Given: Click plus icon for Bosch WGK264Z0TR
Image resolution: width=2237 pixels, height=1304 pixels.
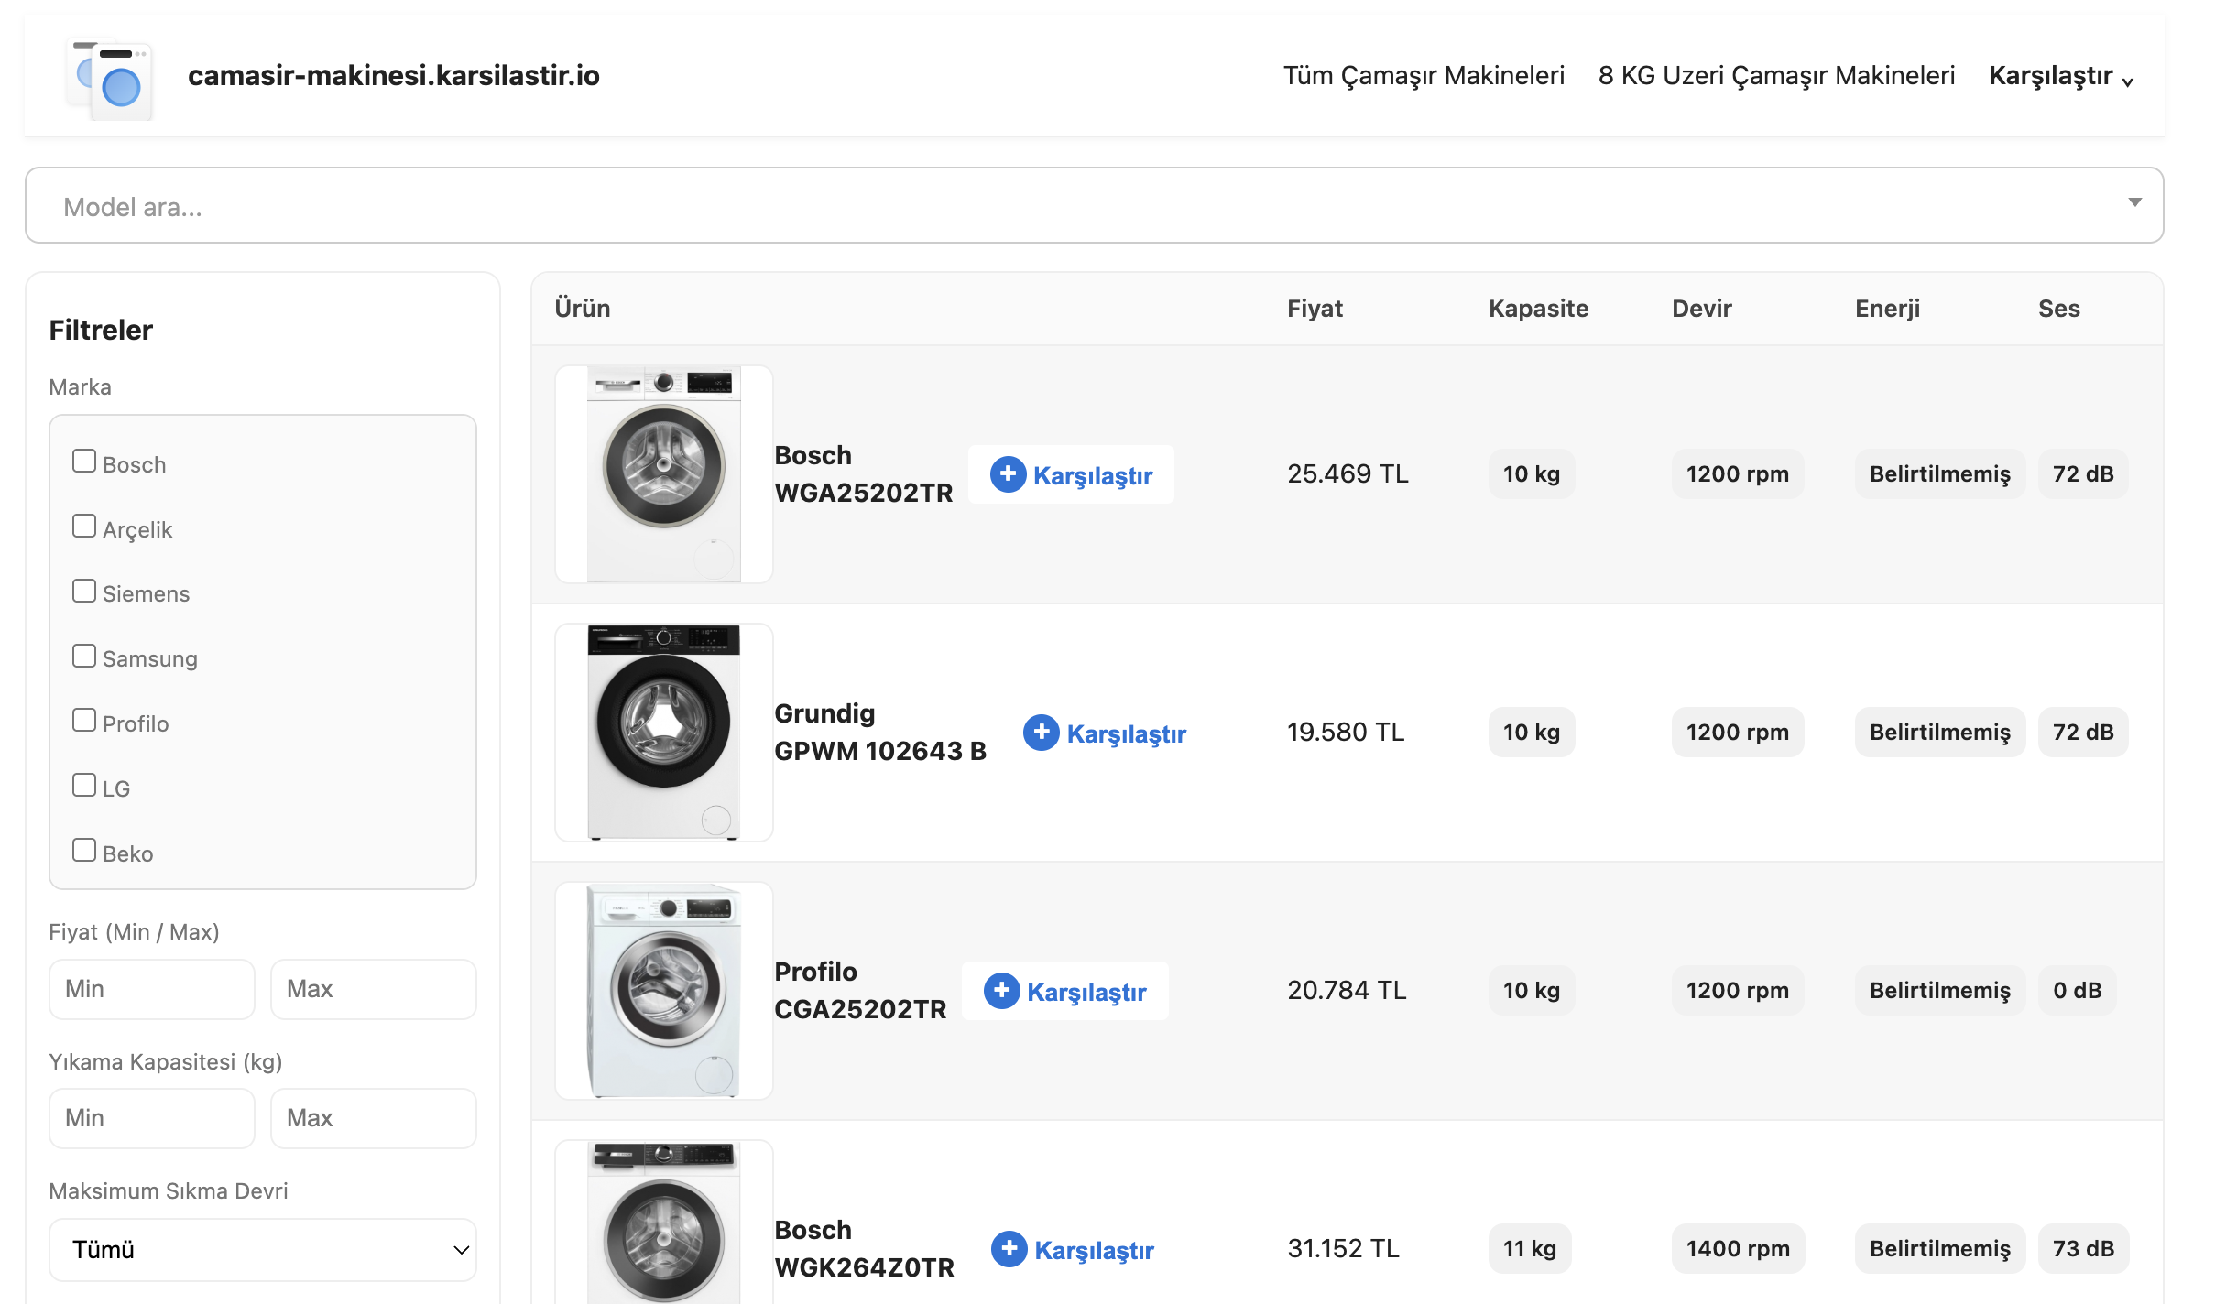Looking at the screenshot, I should pyautogui.click(x=1009, y=1249).
